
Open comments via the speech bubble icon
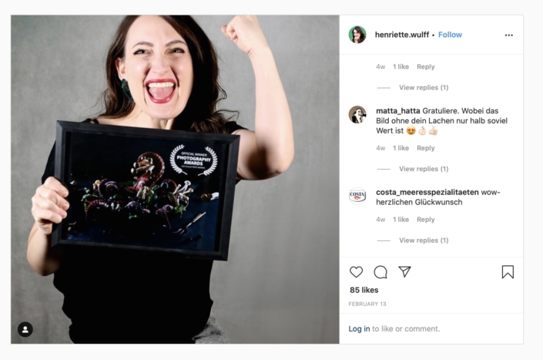[380, 272]
